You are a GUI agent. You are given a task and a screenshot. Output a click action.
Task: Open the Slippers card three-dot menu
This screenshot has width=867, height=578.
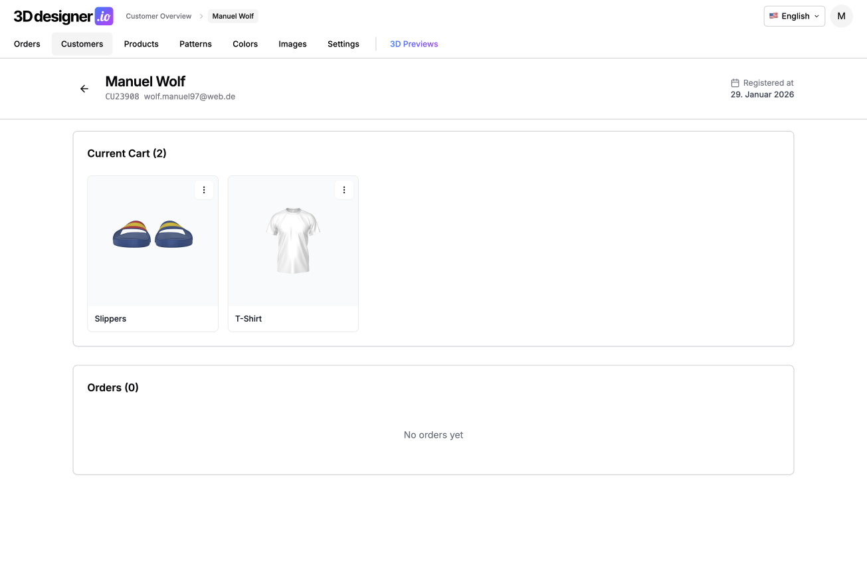(204, 190)
